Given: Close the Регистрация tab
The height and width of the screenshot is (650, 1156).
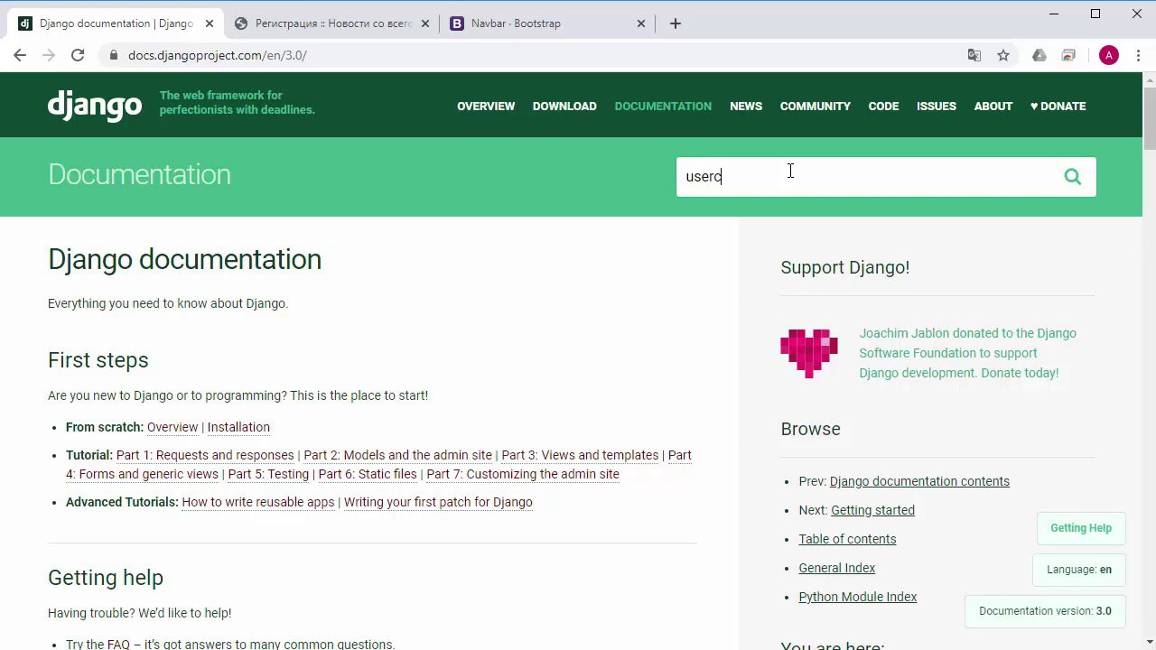Looking at the screenshot, I should [424, 23].
